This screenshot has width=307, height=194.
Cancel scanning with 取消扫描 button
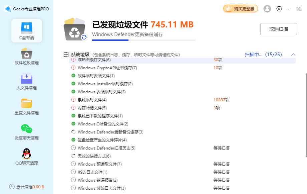278,29
